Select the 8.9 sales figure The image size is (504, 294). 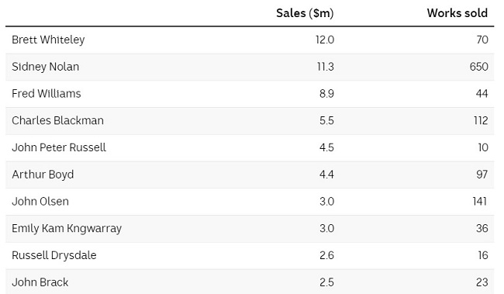coord(326,94)
